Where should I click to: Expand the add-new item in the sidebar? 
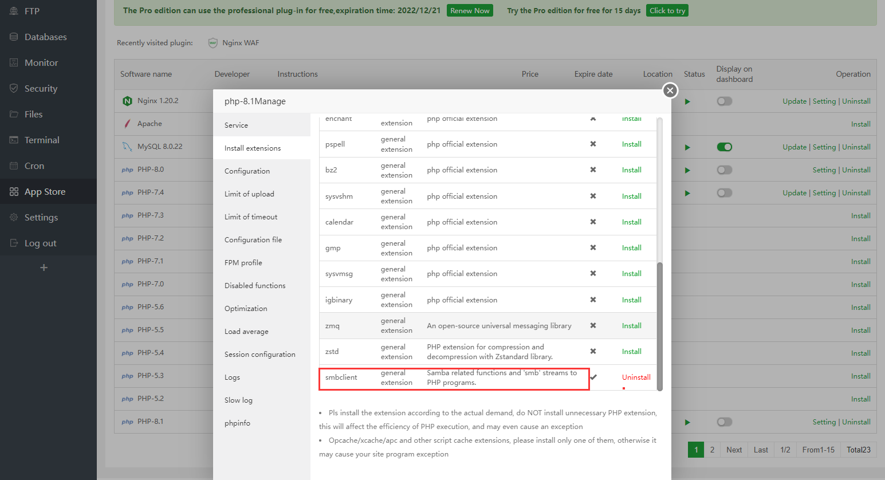tap(44, 267)
